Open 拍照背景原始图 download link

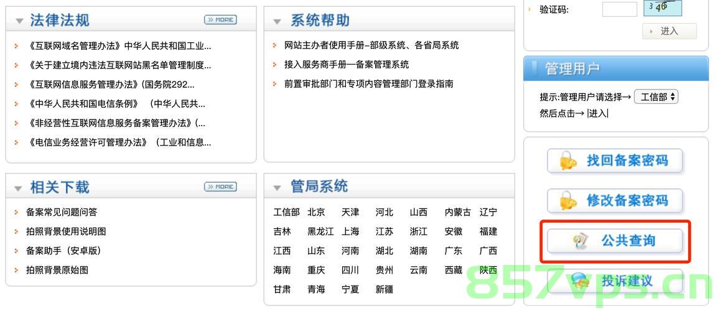(57, 270)
